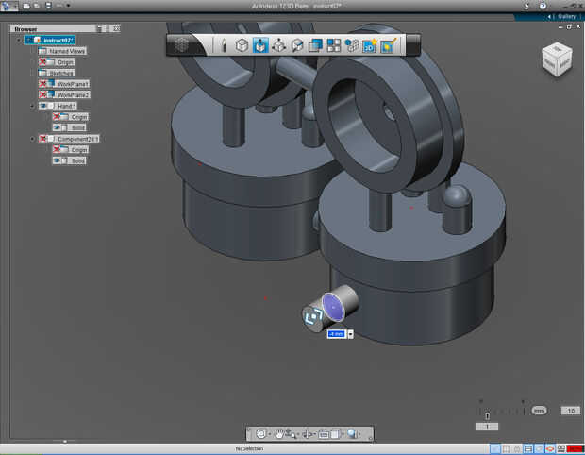
Task: Toggle visibility of top-level Origin
Action: point(42,62)
